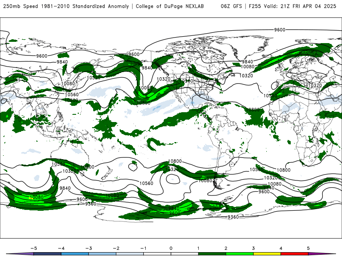Click the 10800 contour label south of Africa
342x256 pixels.
click(x=283, y=170)
